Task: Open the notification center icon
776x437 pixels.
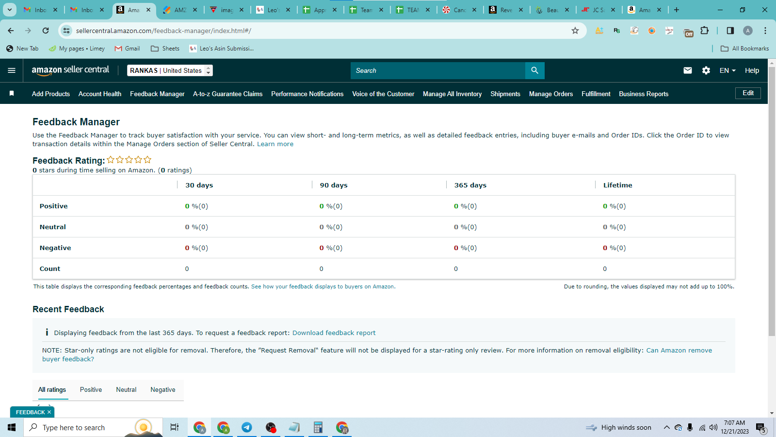Action: [761, 428]
